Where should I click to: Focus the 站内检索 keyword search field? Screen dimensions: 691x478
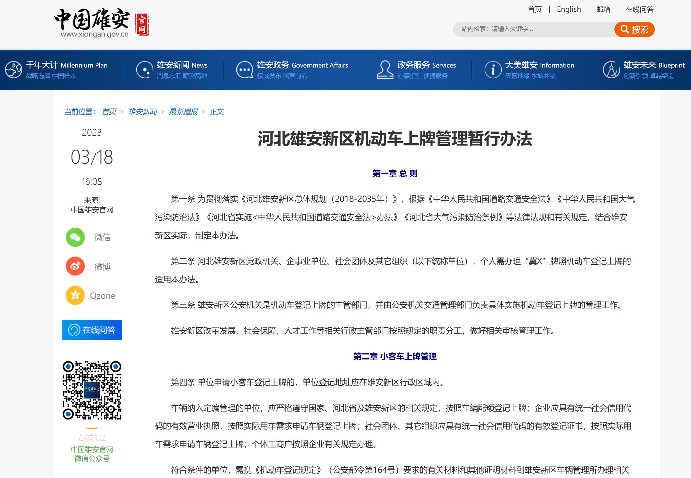(534, 29)
